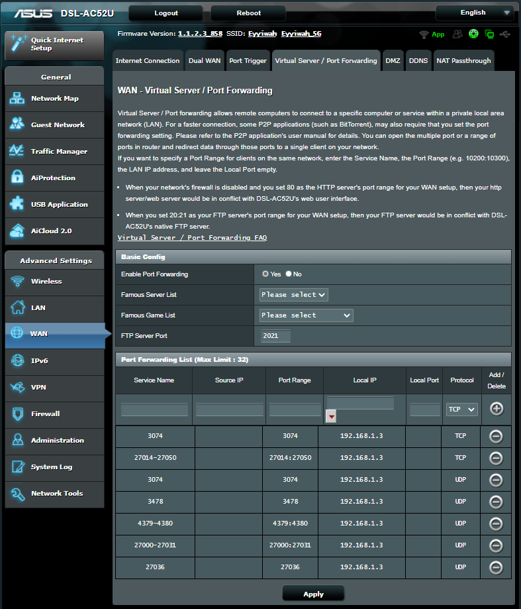Open Administration user icon
This screenshot has height=609, width=521.
[x=17, y=440]
